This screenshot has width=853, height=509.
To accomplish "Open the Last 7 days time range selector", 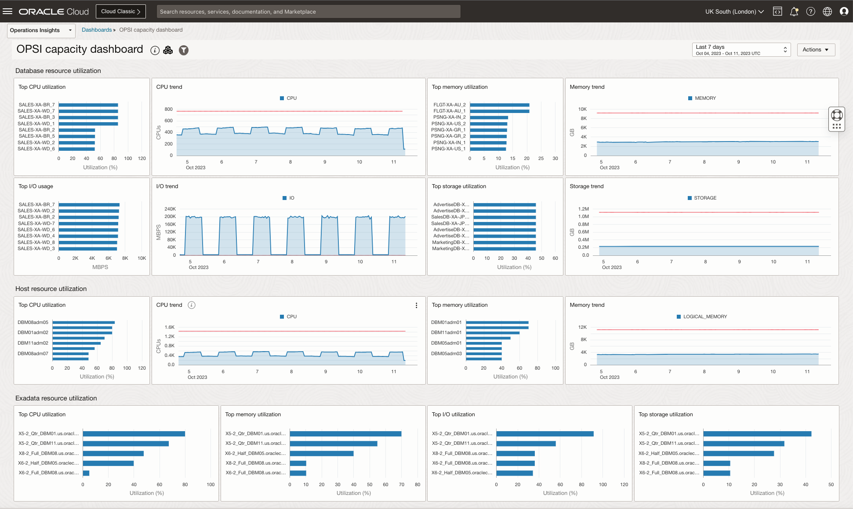I will point(741,50).
